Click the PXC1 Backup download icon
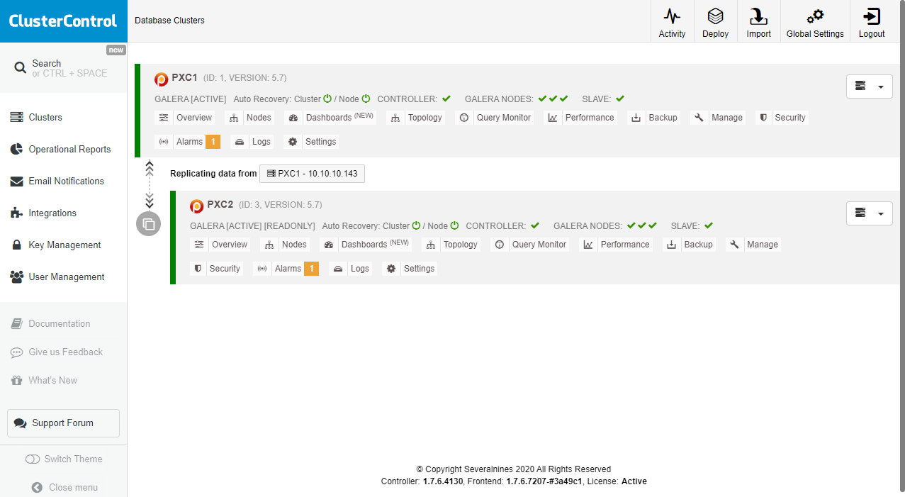The width and height of the screenshot is (905, 497). 636,118
